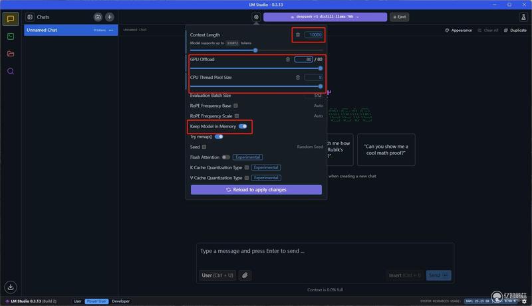Adjust the GPU Offload slider handle
Viewport: 532px width, 306px height.
pyautogui.click(x=321, y=68)
